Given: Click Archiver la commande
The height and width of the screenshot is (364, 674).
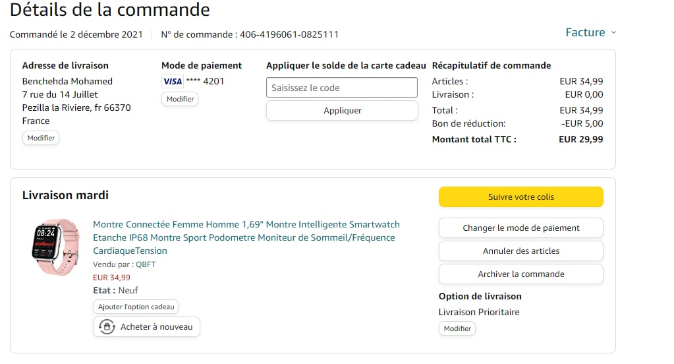Looking at the screenshot, I should (x=520, y=274).
